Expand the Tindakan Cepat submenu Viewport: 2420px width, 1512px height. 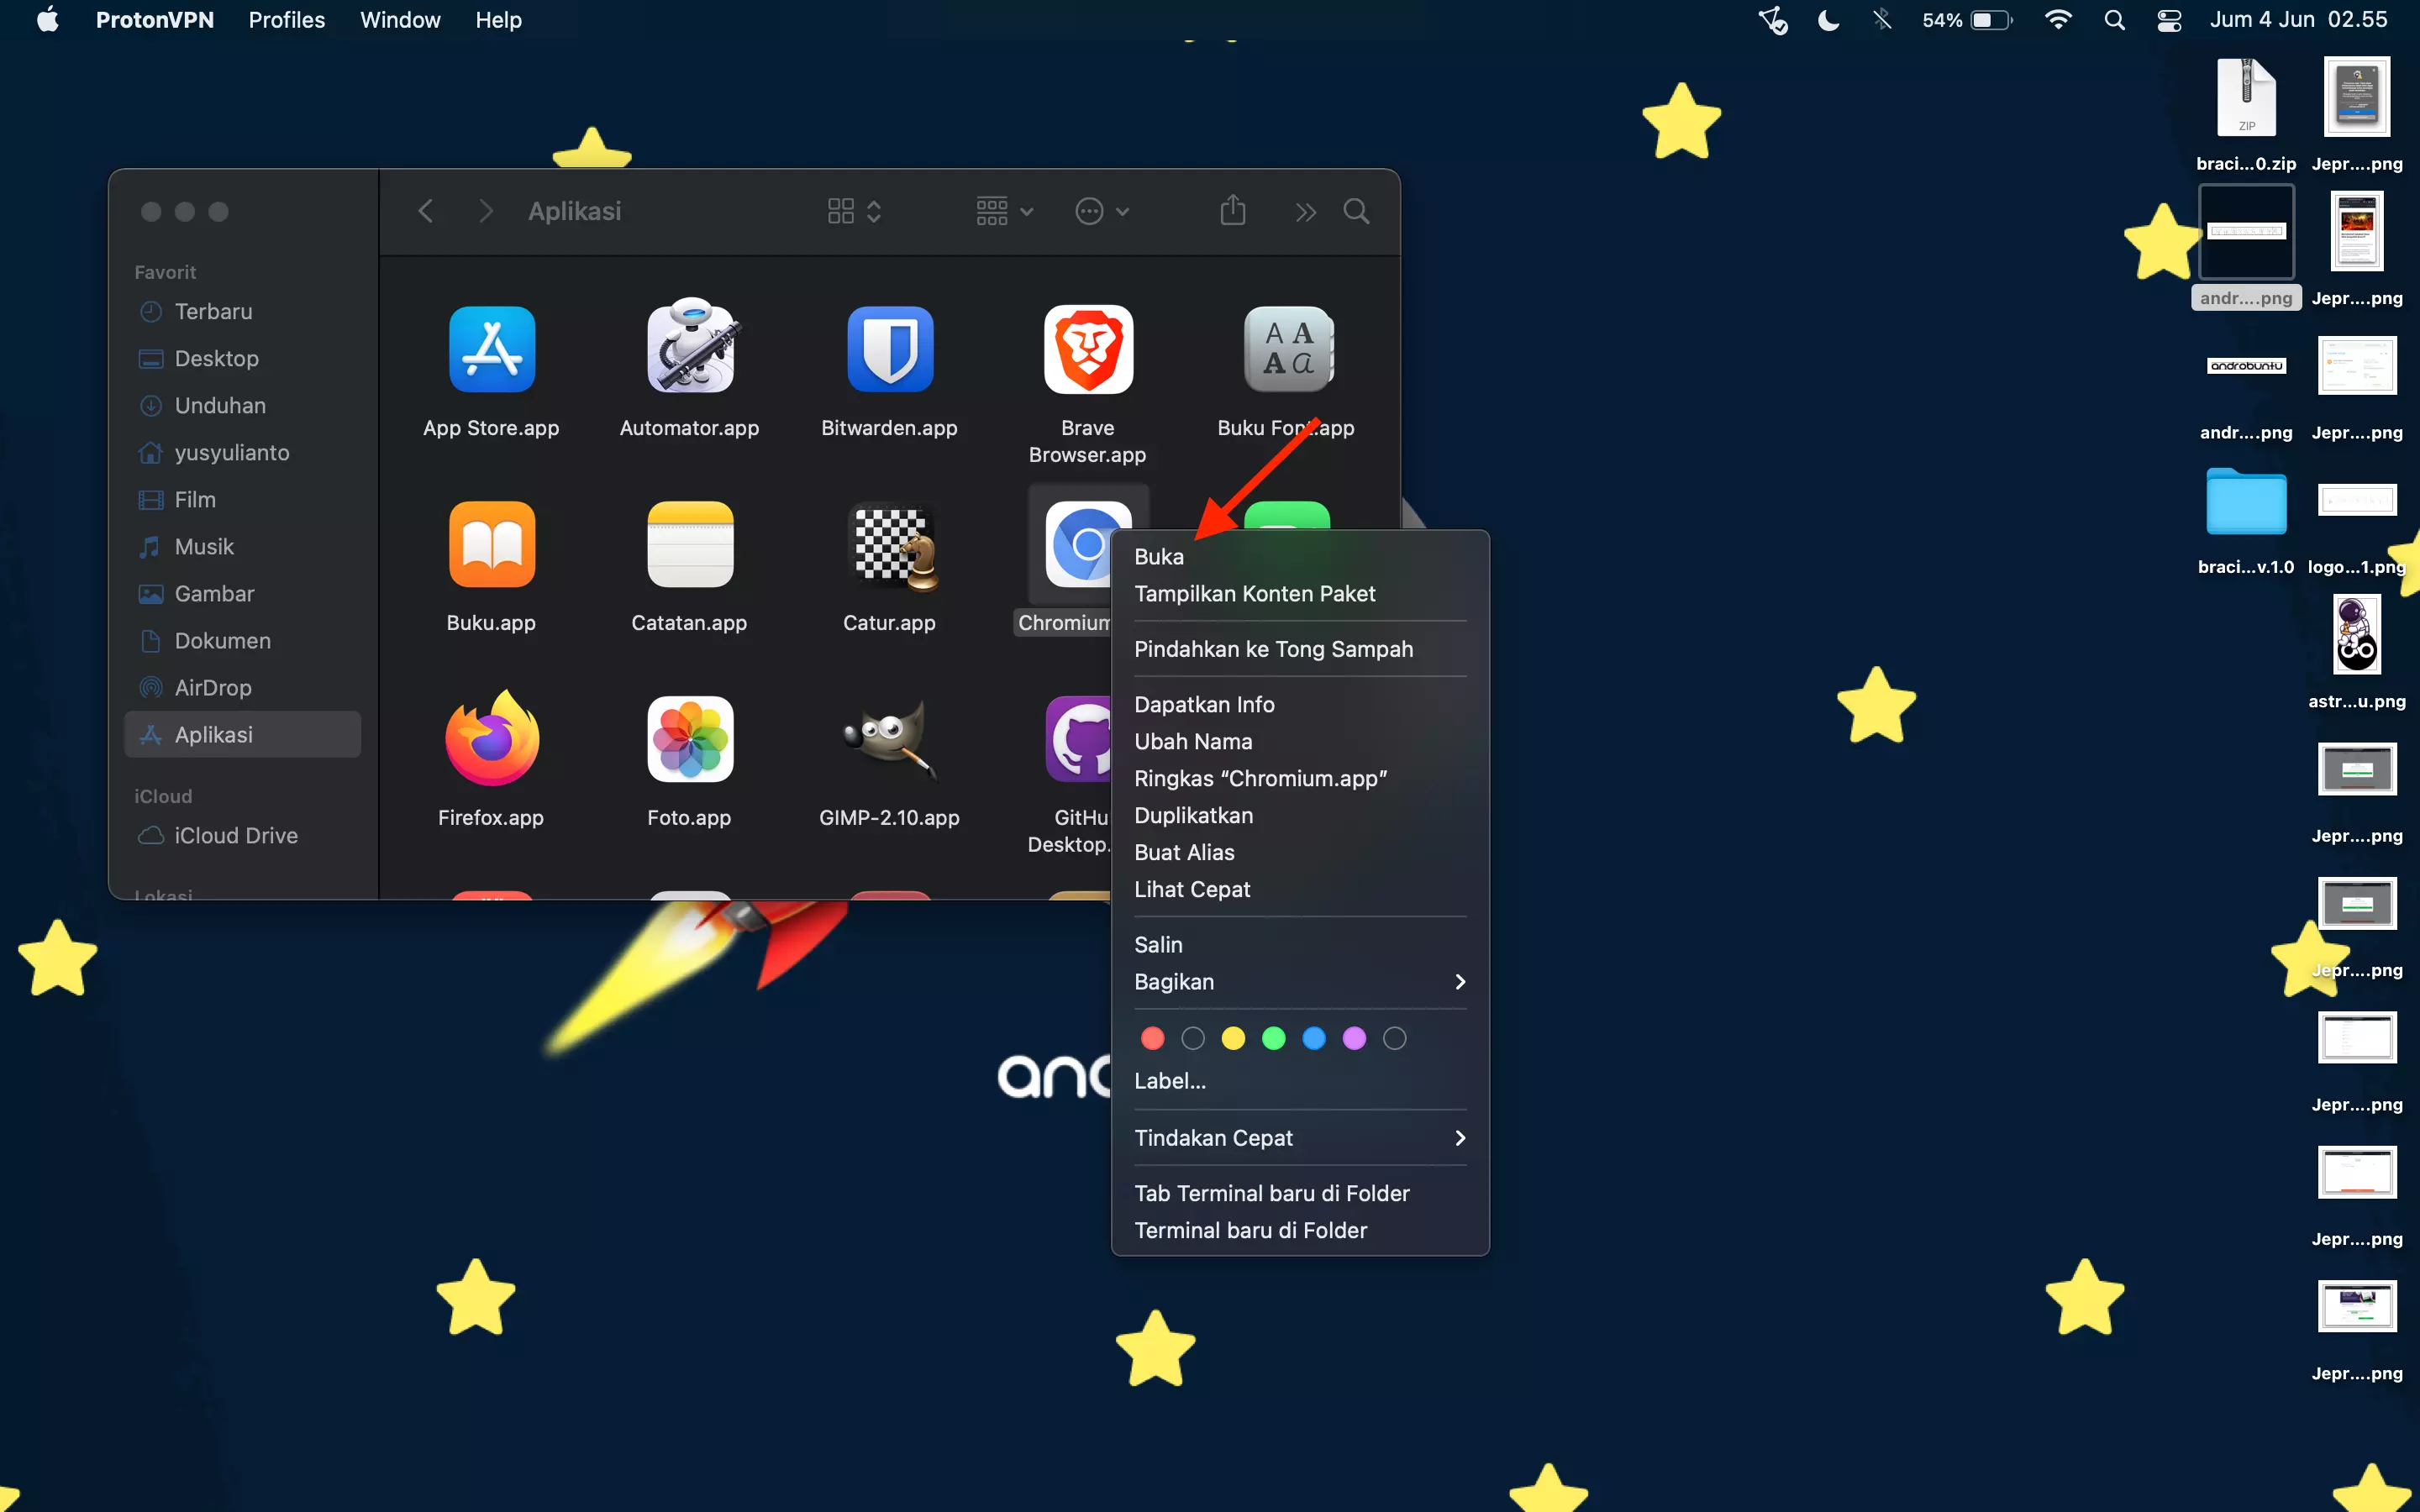[x=1214, y=1137]
